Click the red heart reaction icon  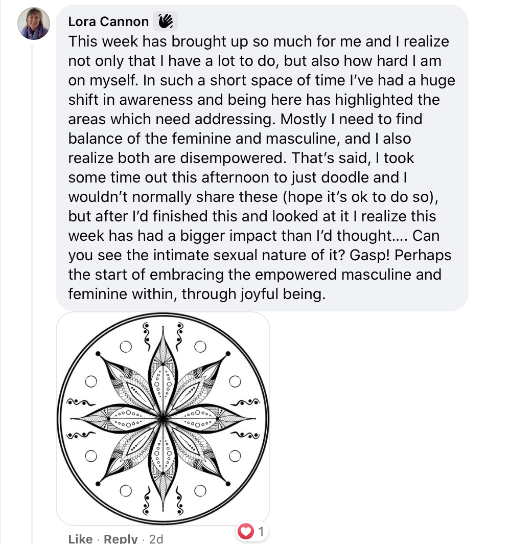[246, 532]
